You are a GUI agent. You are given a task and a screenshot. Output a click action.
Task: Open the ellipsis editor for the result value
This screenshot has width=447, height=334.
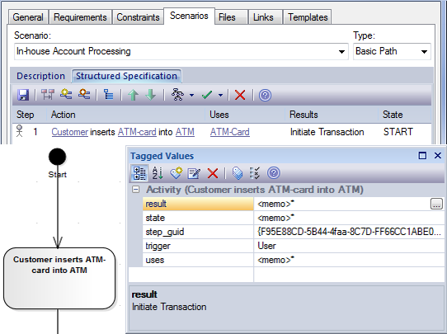point(436,204)
